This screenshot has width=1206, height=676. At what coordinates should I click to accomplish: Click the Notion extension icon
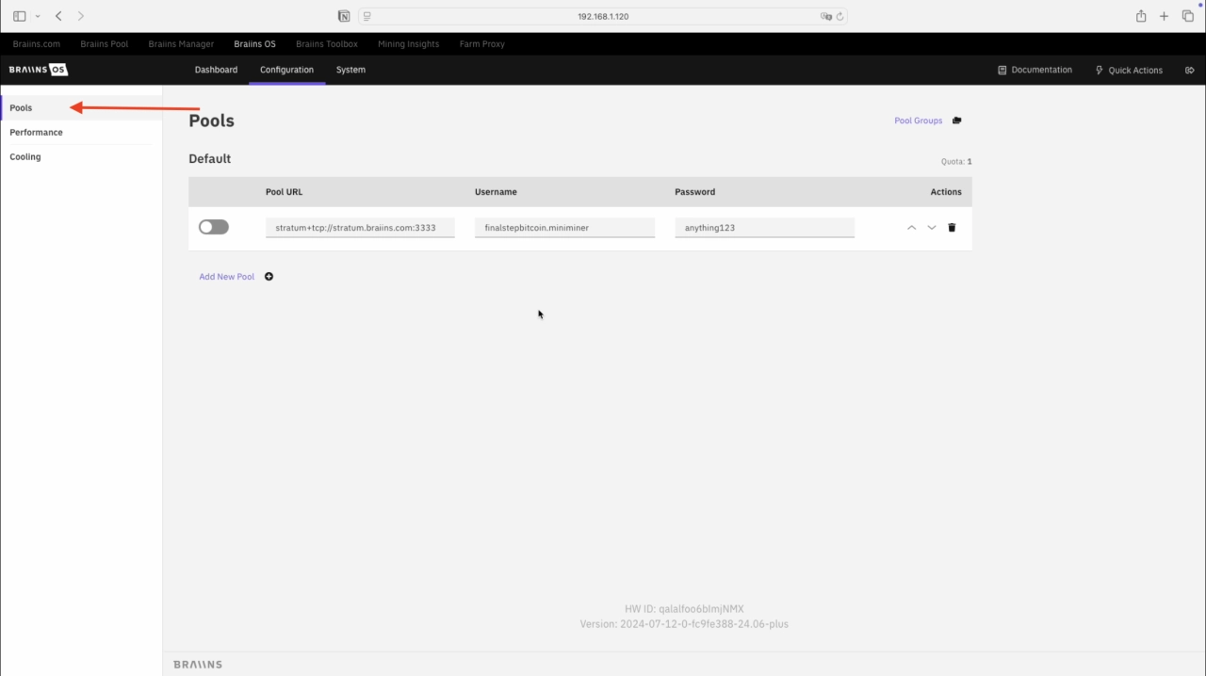[x=344, y=16]
